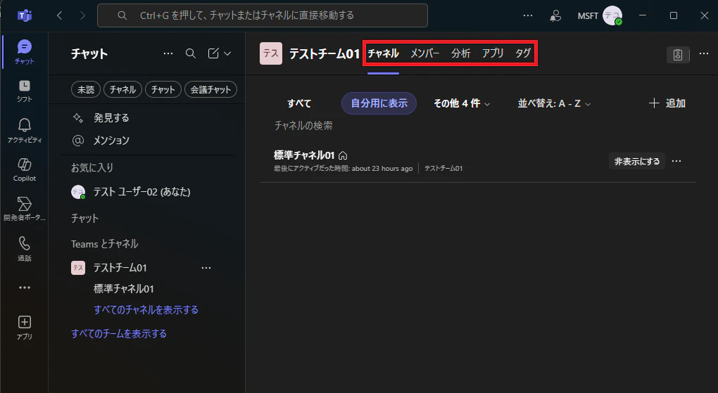This screenshot has height=393, width=718.
Task: Collapse the お気に入り section
Action: click(x=92, y=168)
